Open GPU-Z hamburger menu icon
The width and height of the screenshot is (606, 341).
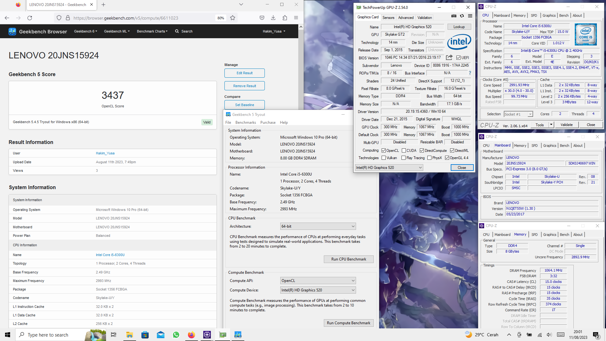pyautogui.click(x=470, y=16)
